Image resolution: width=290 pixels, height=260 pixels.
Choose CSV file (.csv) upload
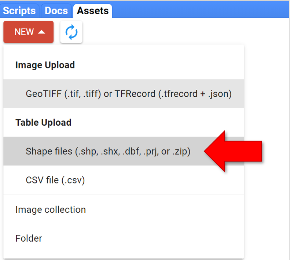coord(55,180)
